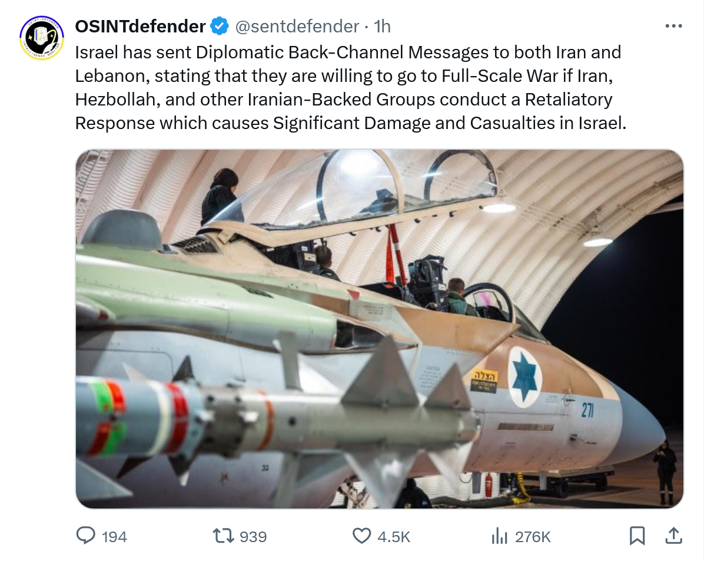Click the word Hezbollah in the tweet

click(115, 100)
